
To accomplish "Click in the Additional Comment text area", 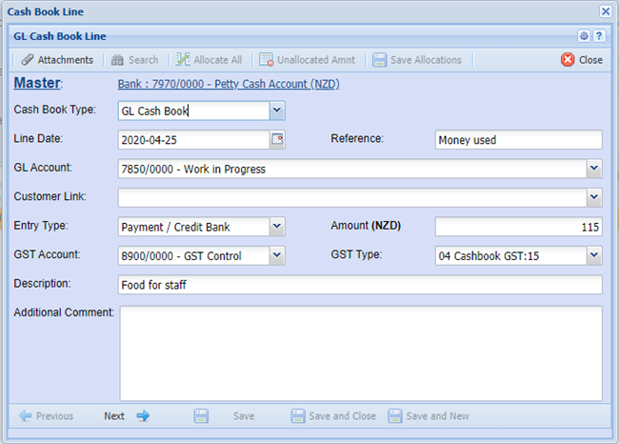I will pyautogui.click(x=361, y=353).
